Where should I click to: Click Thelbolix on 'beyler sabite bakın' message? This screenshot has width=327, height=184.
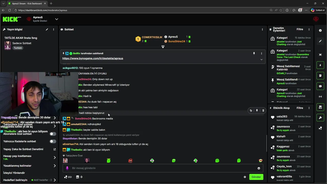(77, 130)
